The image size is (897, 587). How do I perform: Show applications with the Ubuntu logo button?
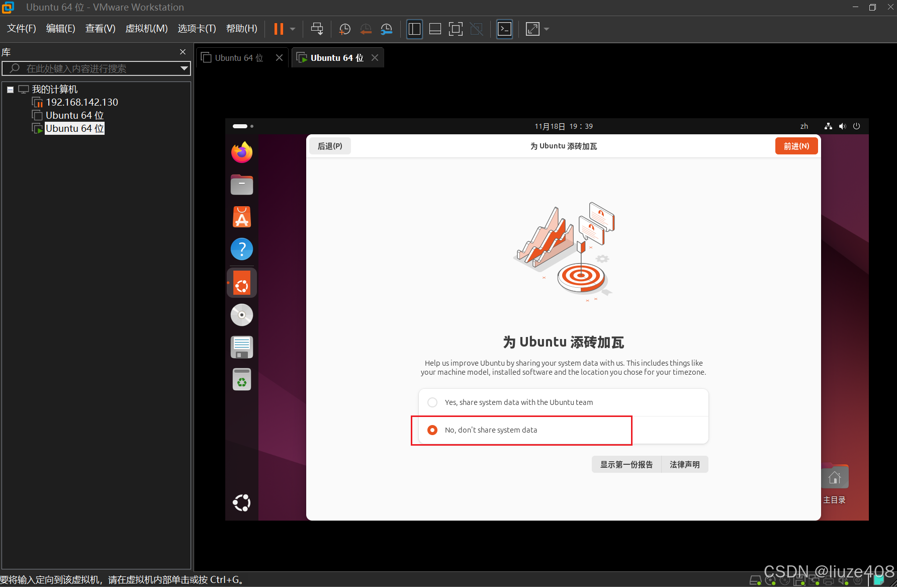click(x=242, y=502)
